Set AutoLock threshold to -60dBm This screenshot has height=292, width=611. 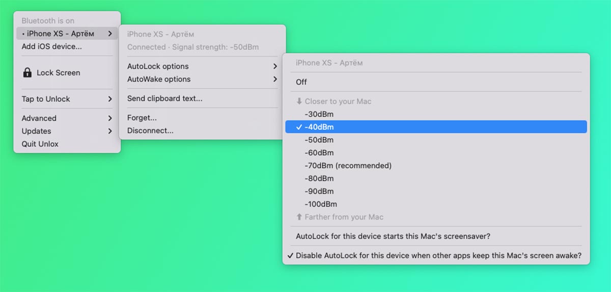click(x=436, y=153)
